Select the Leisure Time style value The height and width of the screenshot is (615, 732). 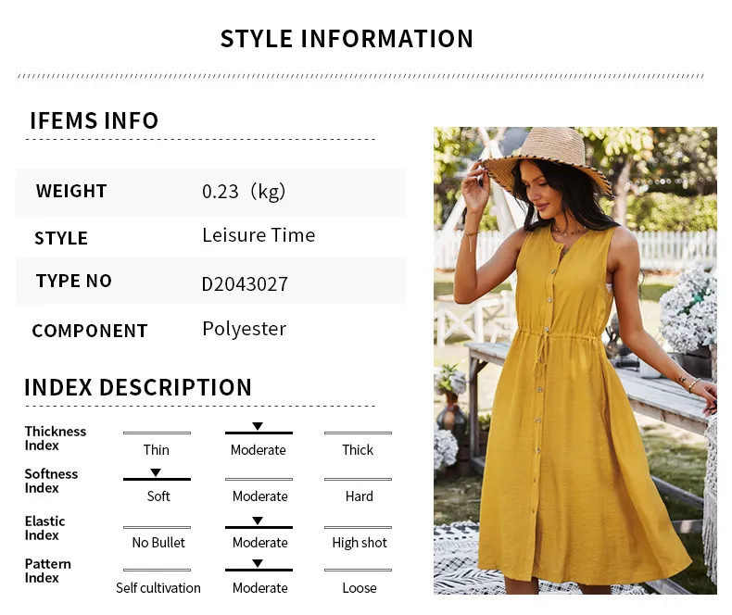(x=259, y=235)
